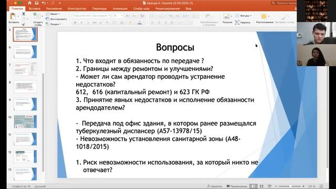Screen dimensions: 336x189
Task: Select slide 12 thumbnail
Action: [25, 156]
